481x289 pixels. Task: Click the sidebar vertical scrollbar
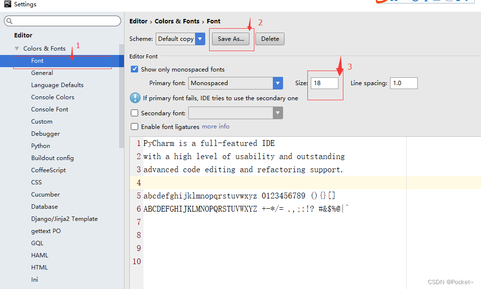coord(122,96)
